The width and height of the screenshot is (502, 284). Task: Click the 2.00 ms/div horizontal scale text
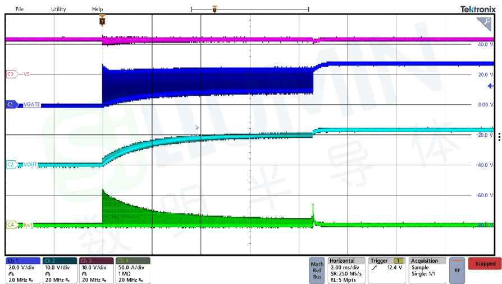(345, 267)
